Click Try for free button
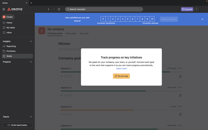The image size is (208, 130). (x=121, y=76)
